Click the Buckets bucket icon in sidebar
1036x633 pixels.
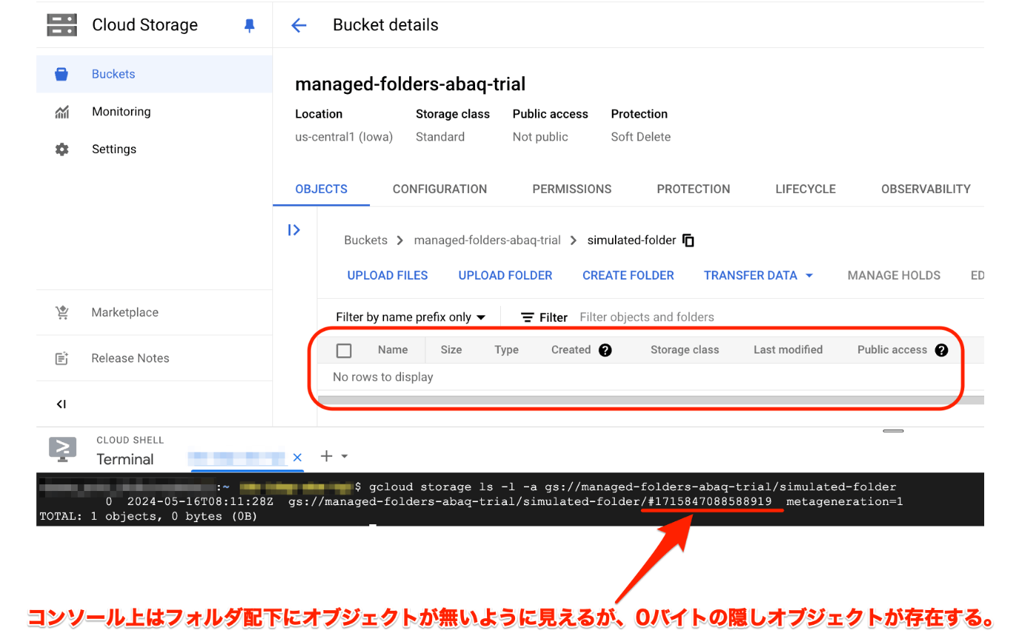[x=61, y=74]
